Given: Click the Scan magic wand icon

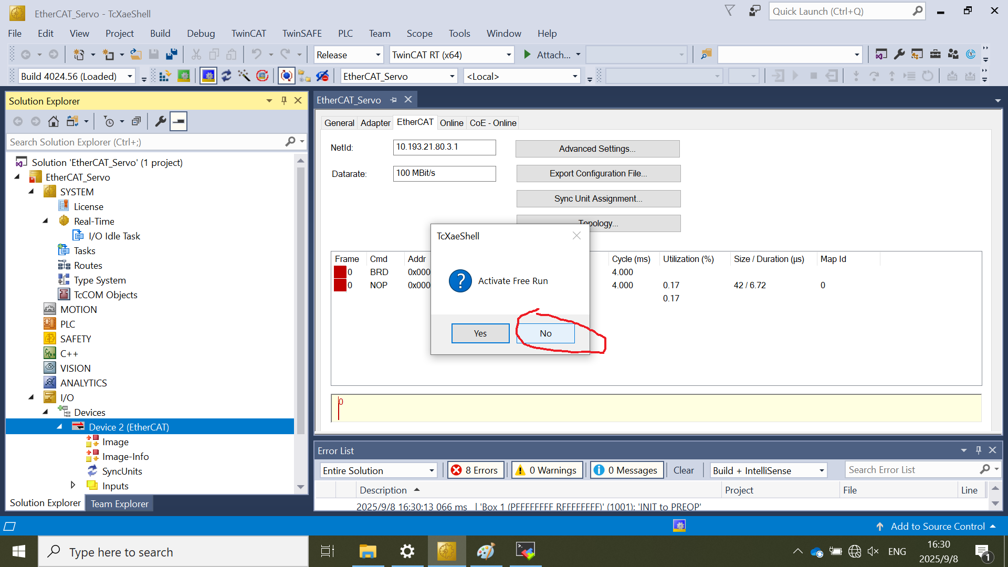Looking at the screenshot, I should [x=244, y=77].
